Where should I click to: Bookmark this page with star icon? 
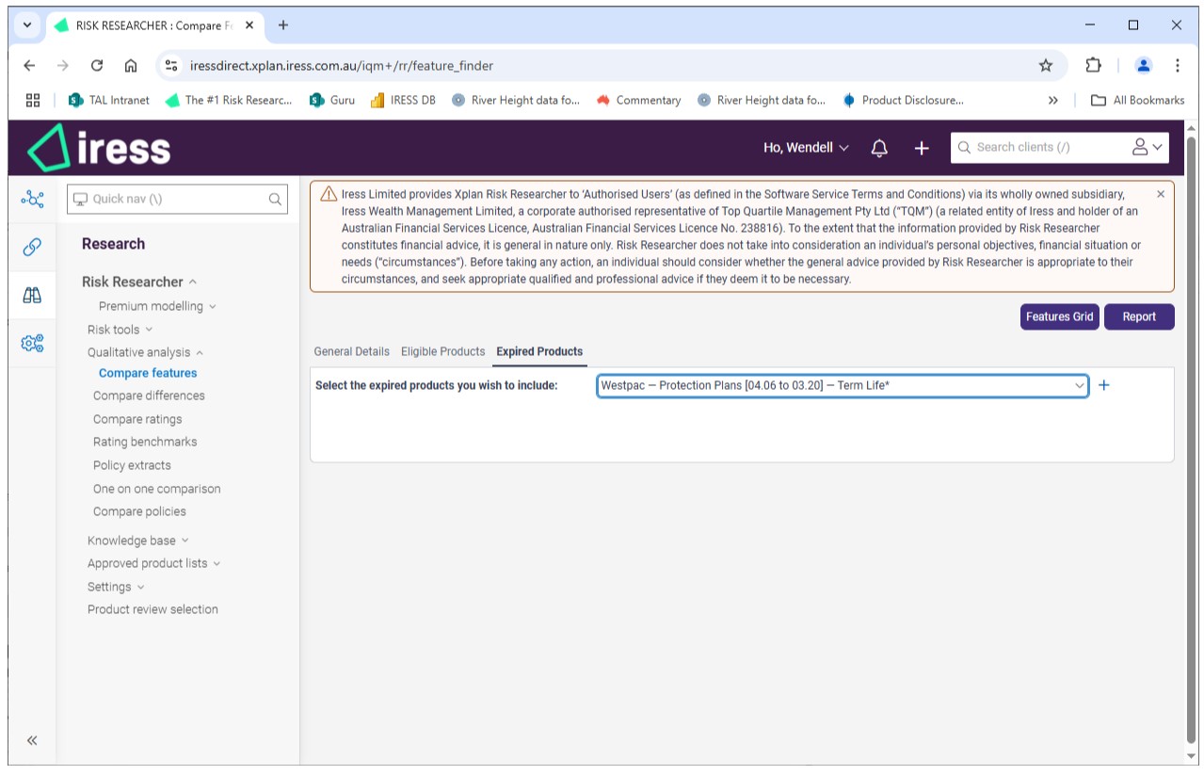click(1046, 66)
